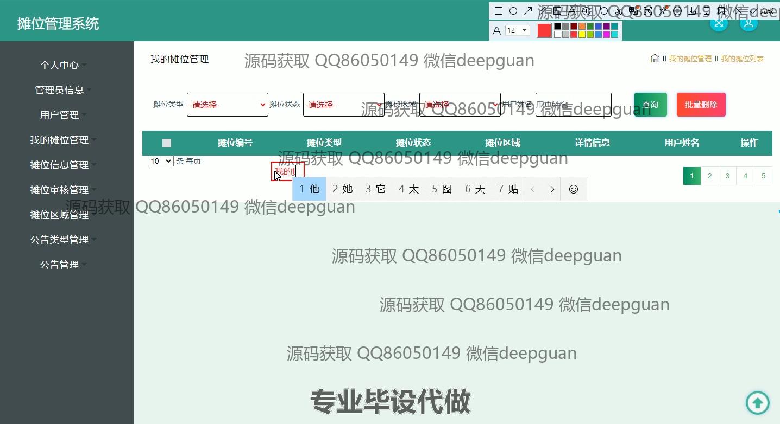Click the scroll-to-top arrow button
This screenshot has height=424, width=780.
click(x=757, y=402)
